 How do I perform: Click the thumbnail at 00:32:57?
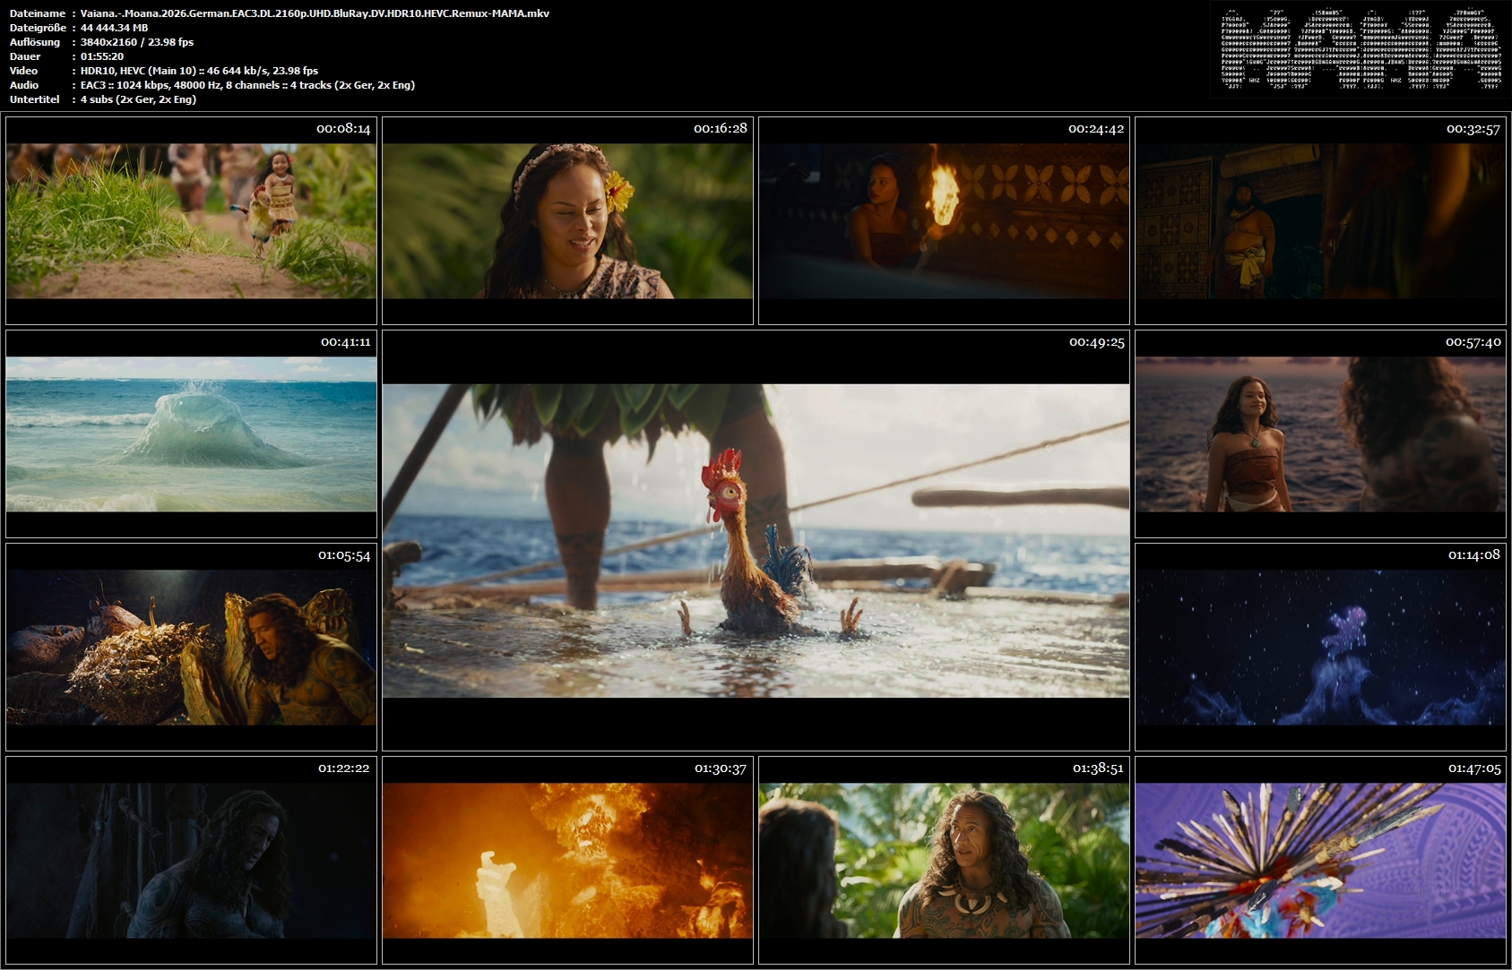[1320, 220]
